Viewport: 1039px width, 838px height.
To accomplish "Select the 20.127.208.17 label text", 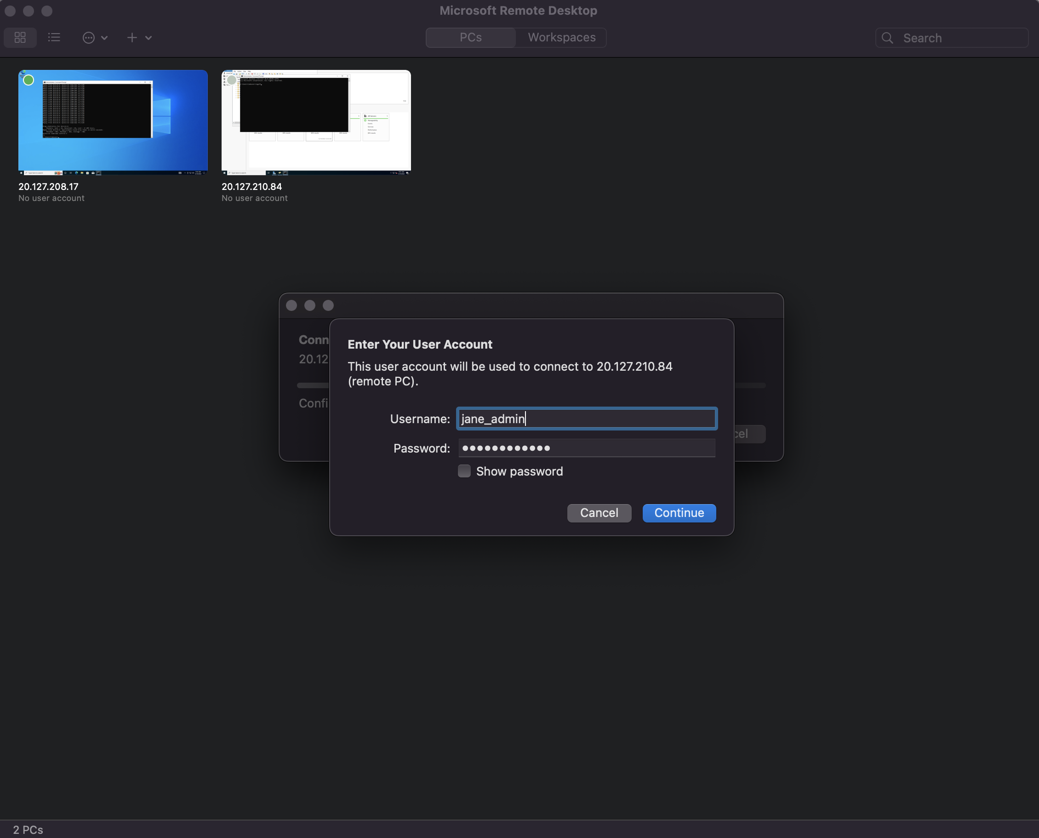I will pyautogui.click(x=48, y=186).
